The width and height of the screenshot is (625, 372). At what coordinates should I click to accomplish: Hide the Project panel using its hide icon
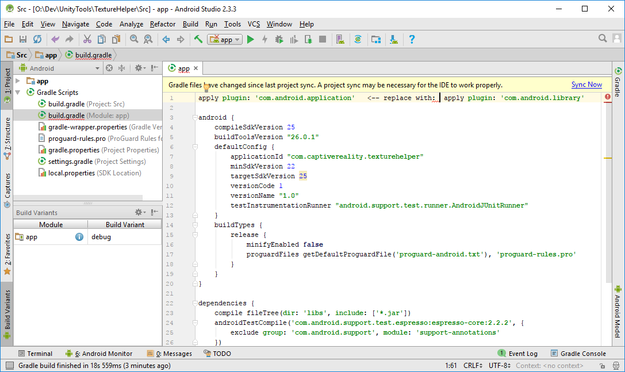(155, 68)
